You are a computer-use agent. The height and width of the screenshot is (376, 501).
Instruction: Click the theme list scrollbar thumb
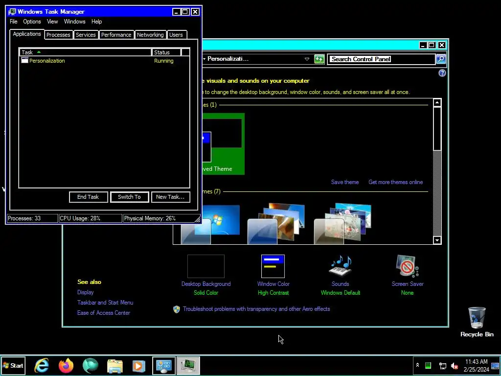[x=437, y=129]
